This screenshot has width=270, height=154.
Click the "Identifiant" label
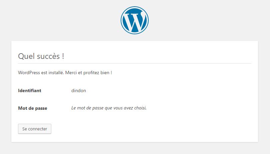click(x=30, y=90)
